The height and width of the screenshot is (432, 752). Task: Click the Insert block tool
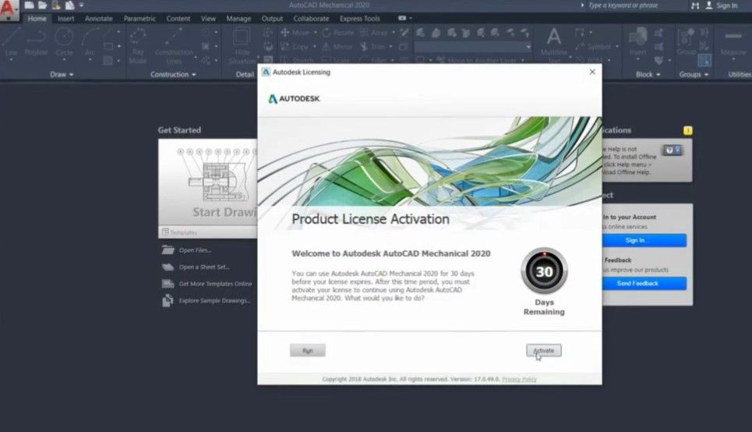pos(638,42)
